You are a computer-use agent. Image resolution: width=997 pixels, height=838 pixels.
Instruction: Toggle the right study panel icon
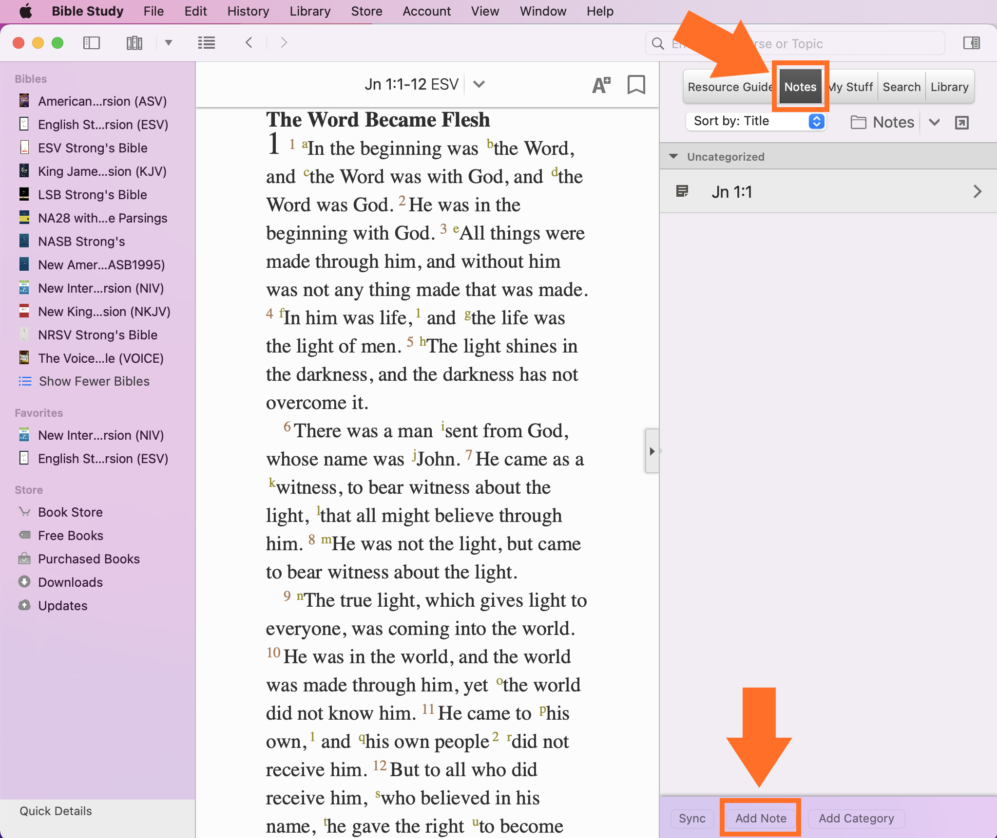click(971, 43)
